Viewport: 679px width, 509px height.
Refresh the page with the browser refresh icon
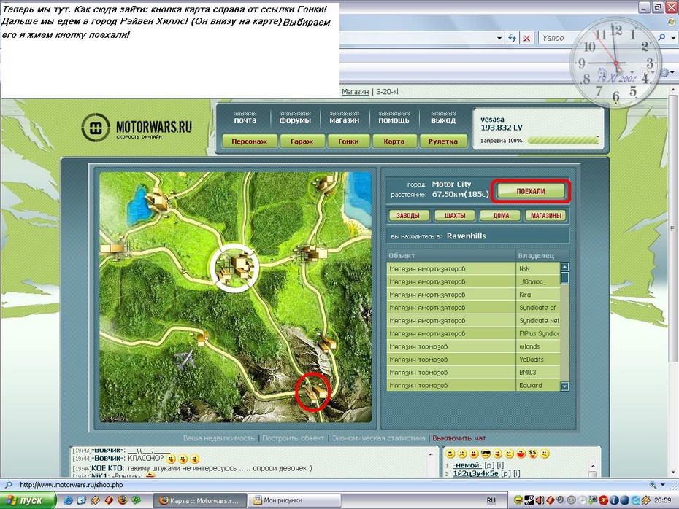click(513, 38)
